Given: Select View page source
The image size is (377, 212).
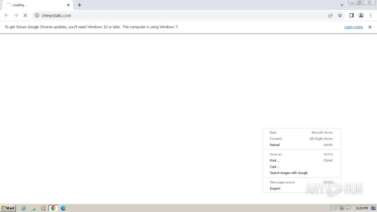Looking at the screenshot, I should pos(302,182).
